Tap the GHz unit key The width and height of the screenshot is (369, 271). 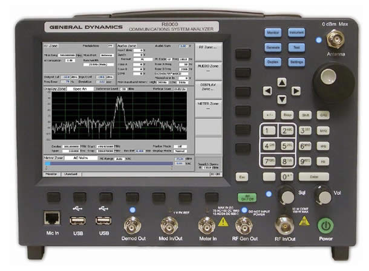(323, 115)
